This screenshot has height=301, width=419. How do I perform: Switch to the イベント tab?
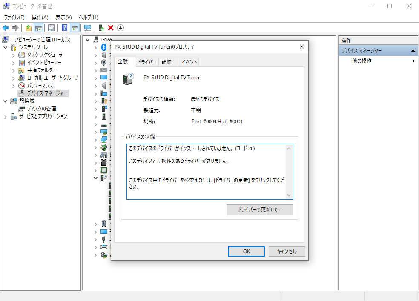pos(189,62)
